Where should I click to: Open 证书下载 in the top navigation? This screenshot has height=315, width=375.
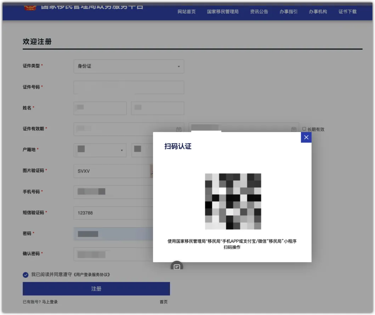click(x=347, y=12)
